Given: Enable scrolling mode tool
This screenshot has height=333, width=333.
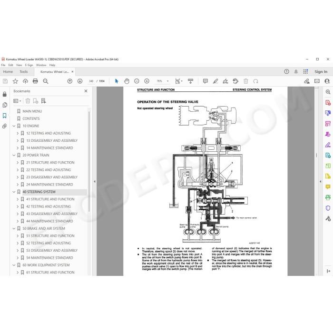Looking at the screenshot, I should 190,81.
